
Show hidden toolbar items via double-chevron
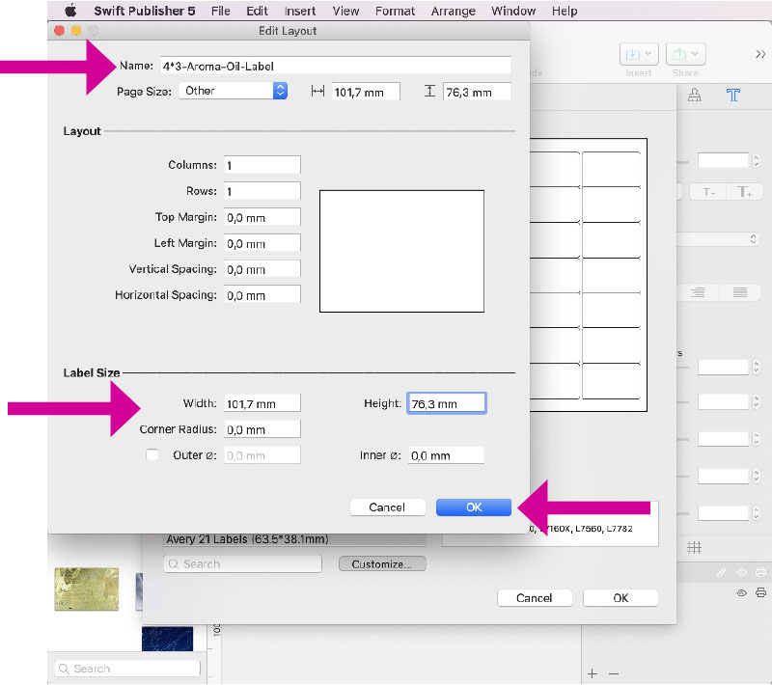(x=760, y=54)
